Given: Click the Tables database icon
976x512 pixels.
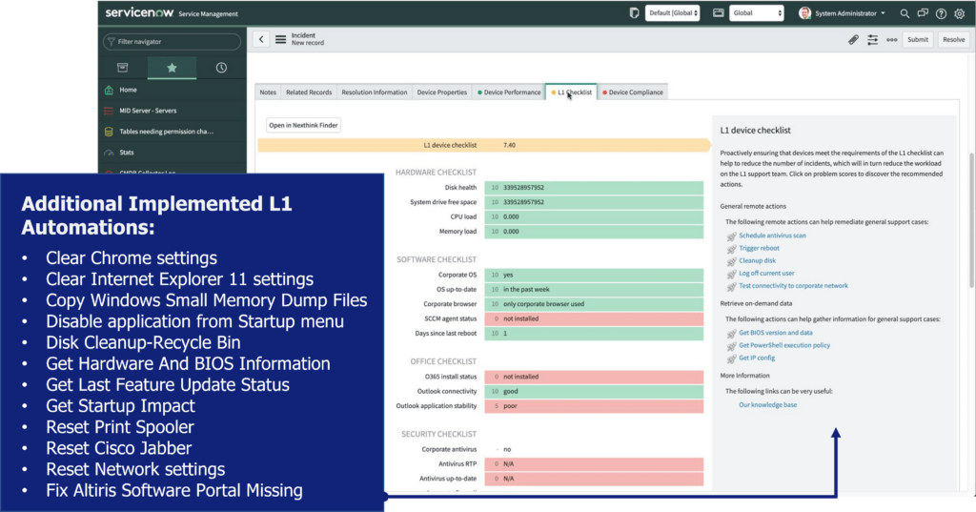Looking at the screenshot, I should pyautogui.click(x=109, y=132).
